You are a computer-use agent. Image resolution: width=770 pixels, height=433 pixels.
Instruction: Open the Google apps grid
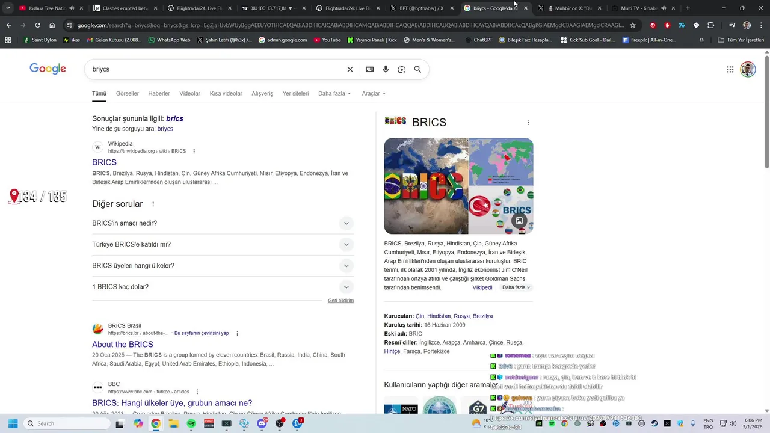tap(730, 69)
